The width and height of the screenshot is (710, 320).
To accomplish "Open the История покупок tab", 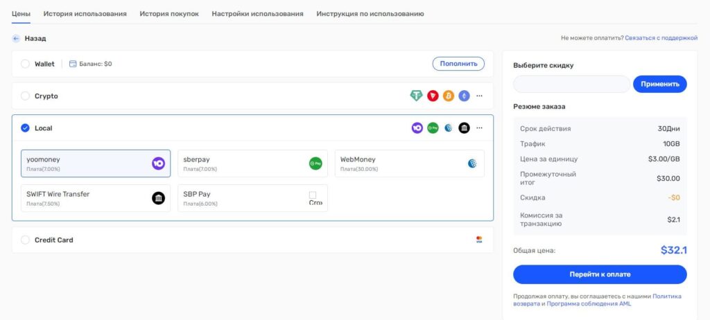I will [169, 14].
